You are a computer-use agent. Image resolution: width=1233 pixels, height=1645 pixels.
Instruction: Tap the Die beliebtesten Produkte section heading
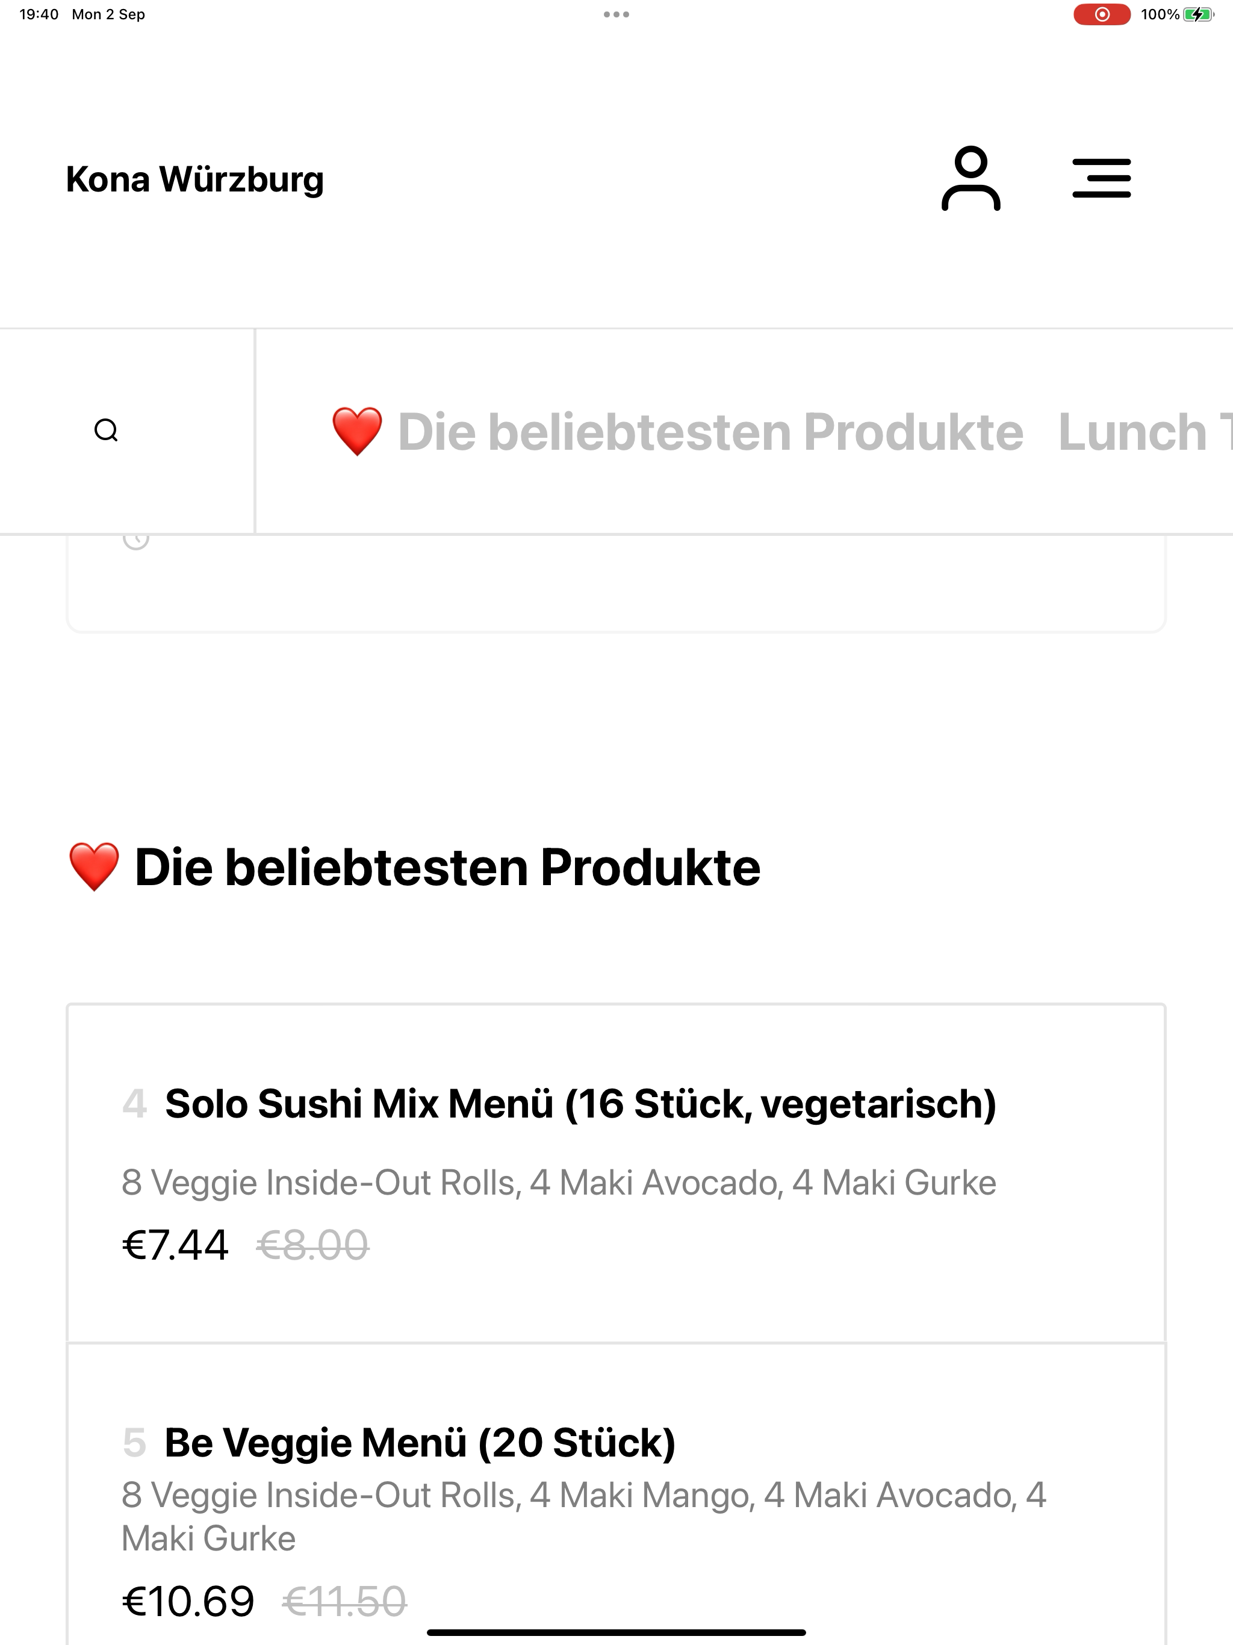(414, 867)
